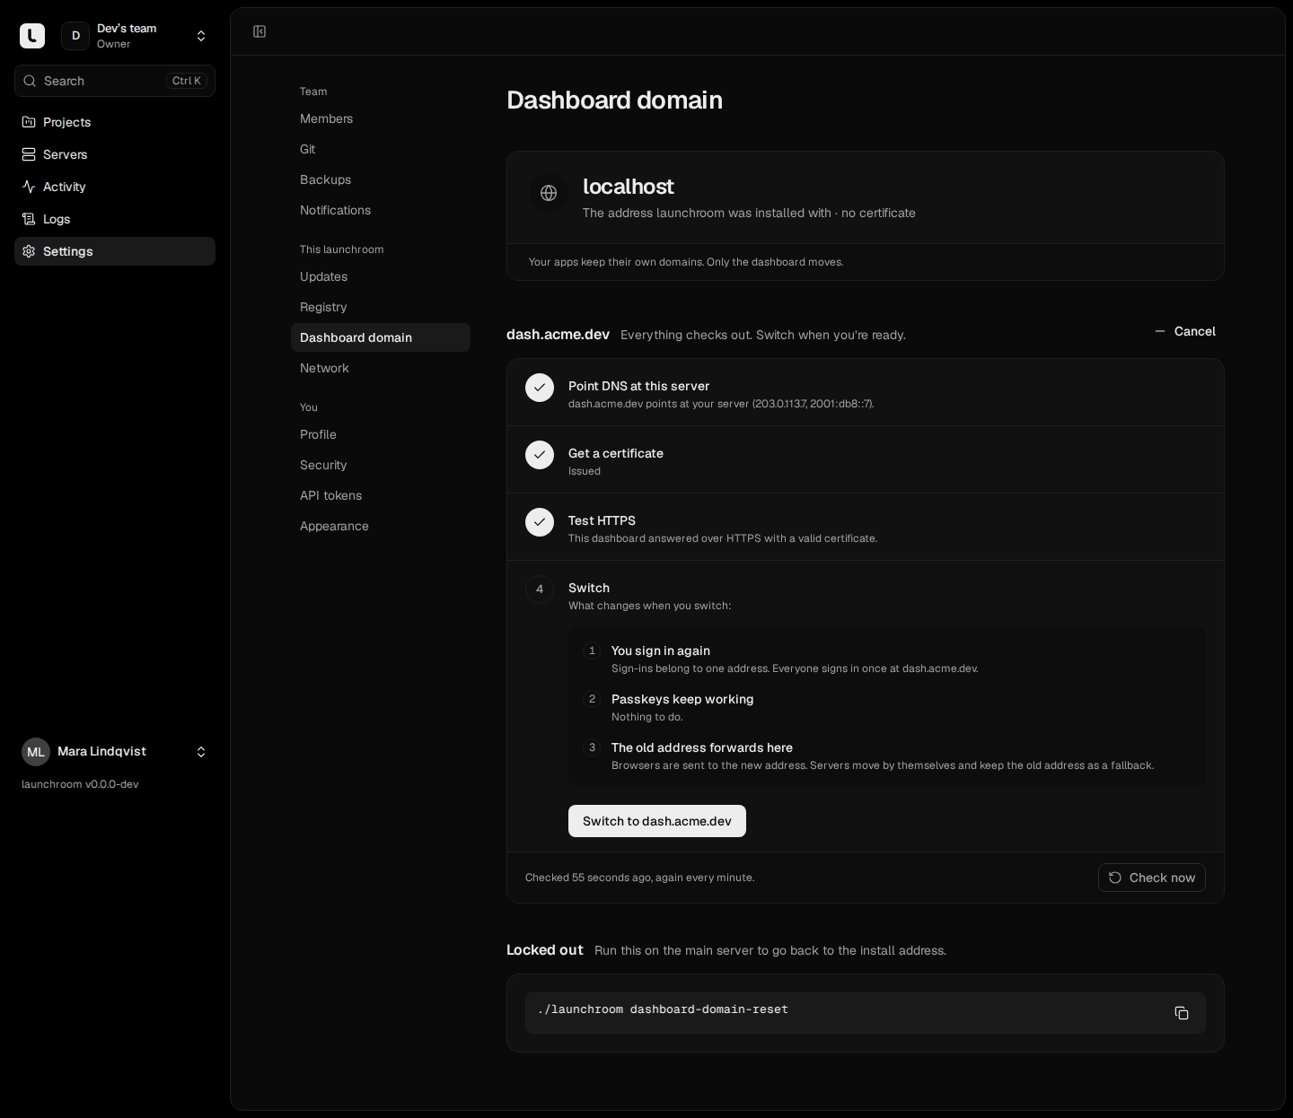This screenshot has width=1293, height=1118.
Task: Open API tokens settings
Action: (x=381, y=495)
